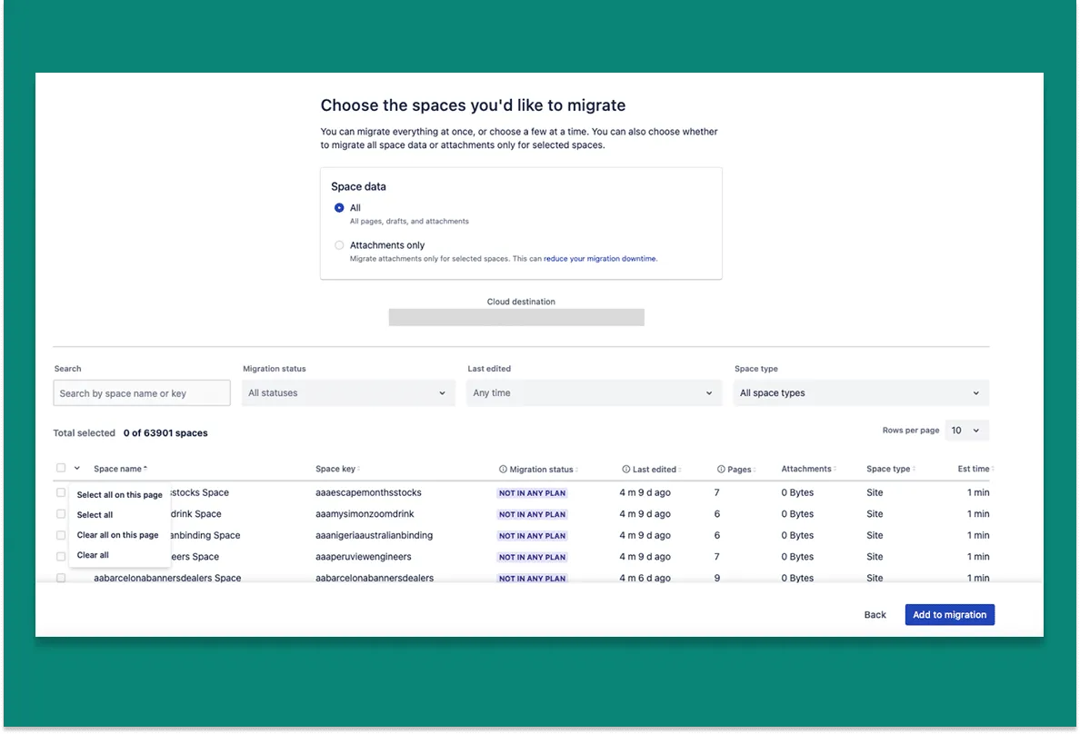Sort by Attachments column sort icon
Viewport: 1080px width, 734px height.
click(x=835, y=469)
